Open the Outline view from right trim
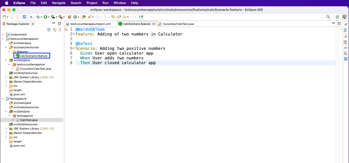 (345, 30)
